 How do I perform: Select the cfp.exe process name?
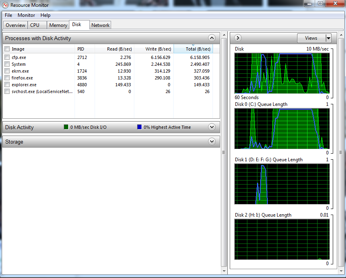tap(19, 57)
